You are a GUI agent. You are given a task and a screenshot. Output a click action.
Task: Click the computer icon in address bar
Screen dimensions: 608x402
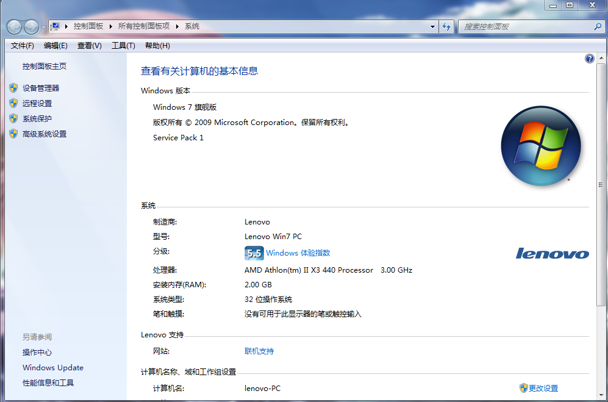pyautogui.click(x=55, y=26)
